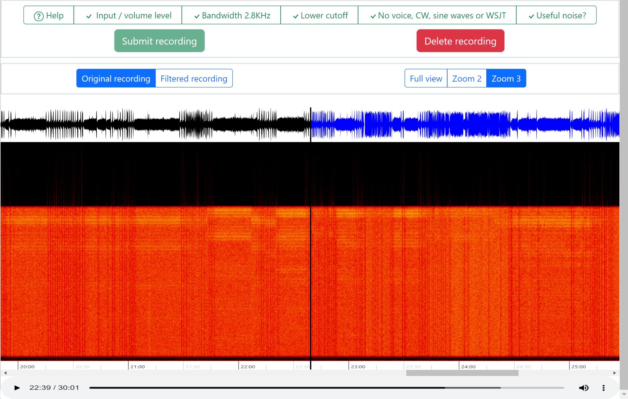Select the Original recording tab

tap(116, 78)
